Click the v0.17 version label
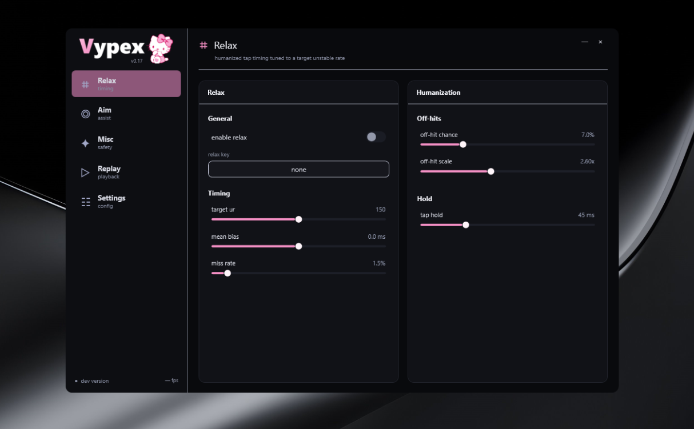Viewport: 694px width, 429px height. tap(137, 61)
